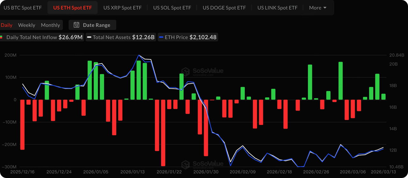Viewport: 408px width, 178px height.
Task: Go to US DOGE Spot ETF tab
Action: pyautogui.click(x=224, y=8)
